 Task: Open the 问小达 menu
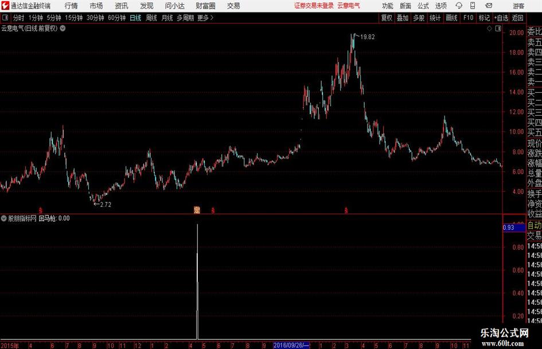point(174,6)
